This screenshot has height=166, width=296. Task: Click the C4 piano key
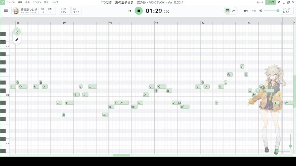tap(5, 95)
